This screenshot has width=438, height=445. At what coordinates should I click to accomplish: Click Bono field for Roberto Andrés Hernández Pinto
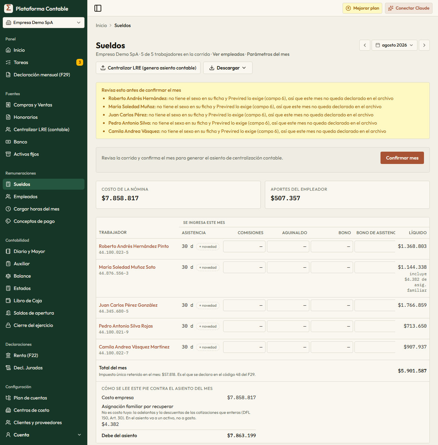(x=332, y=246)
